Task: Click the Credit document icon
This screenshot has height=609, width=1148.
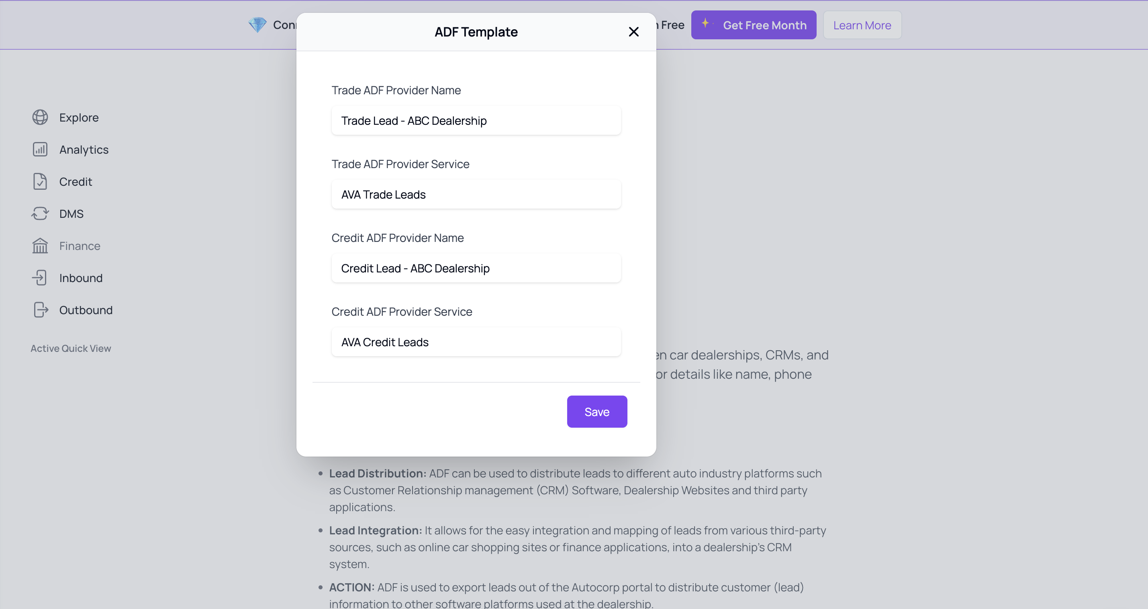Action: (x=40, y=182)
